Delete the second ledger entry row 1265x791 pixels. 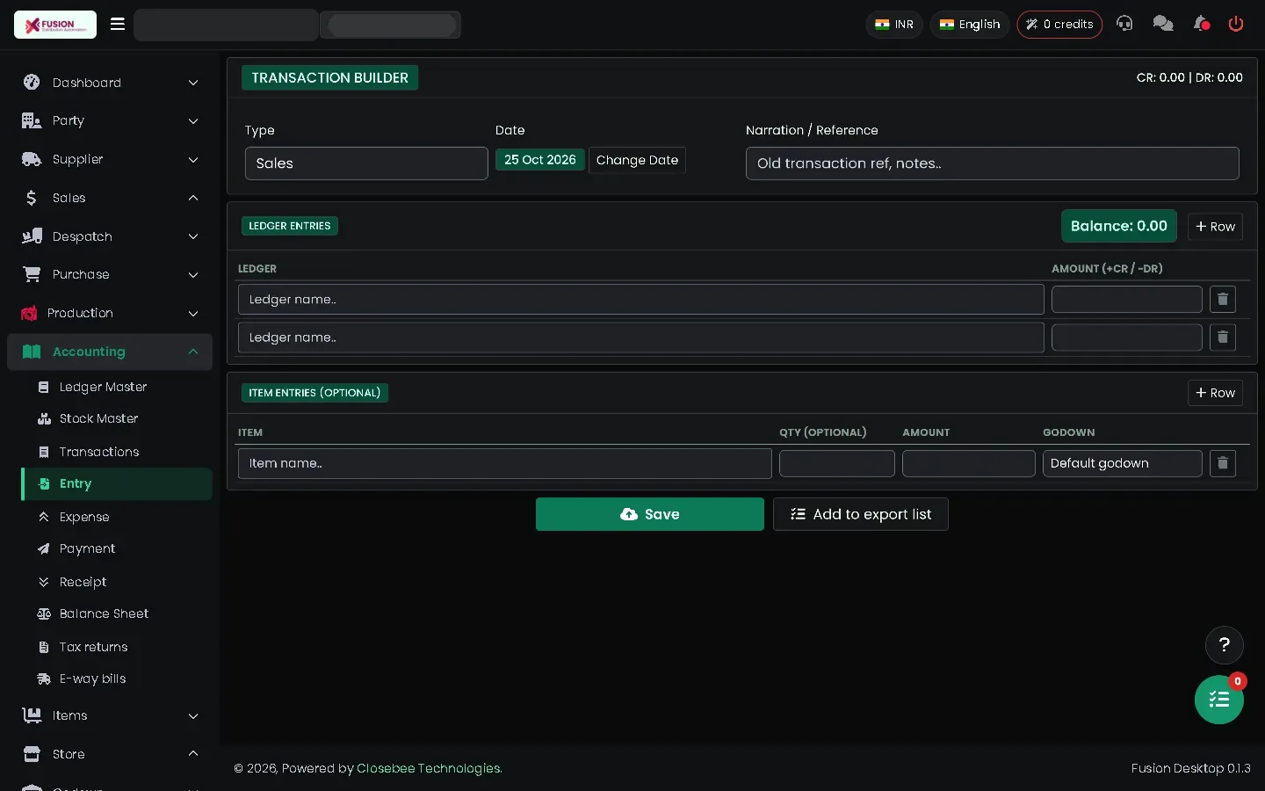pos(1223,337)
